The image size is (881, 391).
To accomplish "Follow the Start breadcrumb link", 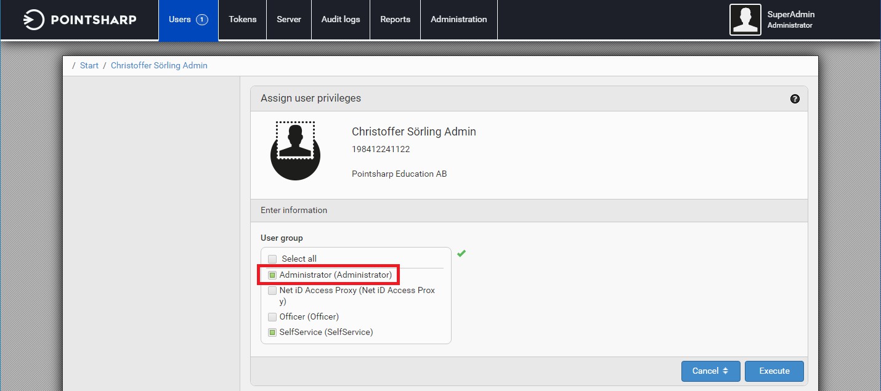I will [x=89, y=66].
